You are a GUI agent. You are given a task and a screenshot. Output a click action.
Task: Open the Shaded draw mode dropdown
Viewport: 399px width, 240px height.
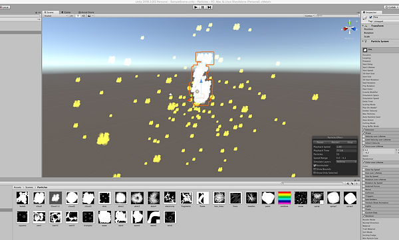tap(56, 16)
